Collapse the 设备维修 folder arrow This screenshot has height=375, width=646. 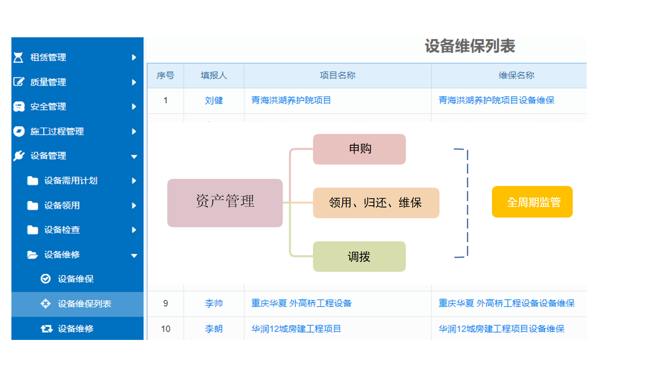pyautogui.click(x=134, y=255)
